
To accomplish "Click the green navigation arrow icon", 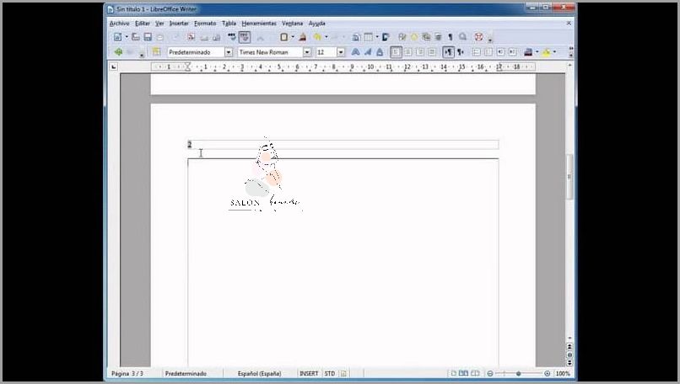I will [118, 52].
